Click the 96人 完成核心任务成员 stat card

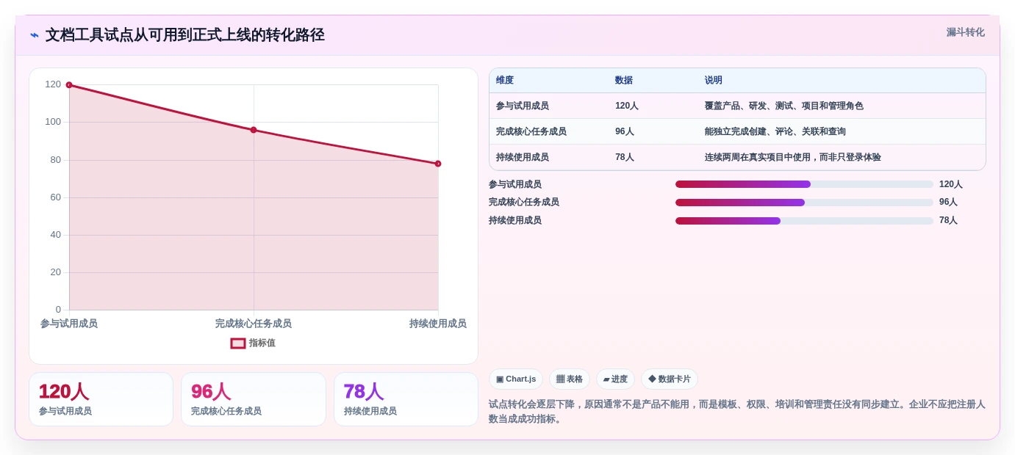tap(254, 399)
